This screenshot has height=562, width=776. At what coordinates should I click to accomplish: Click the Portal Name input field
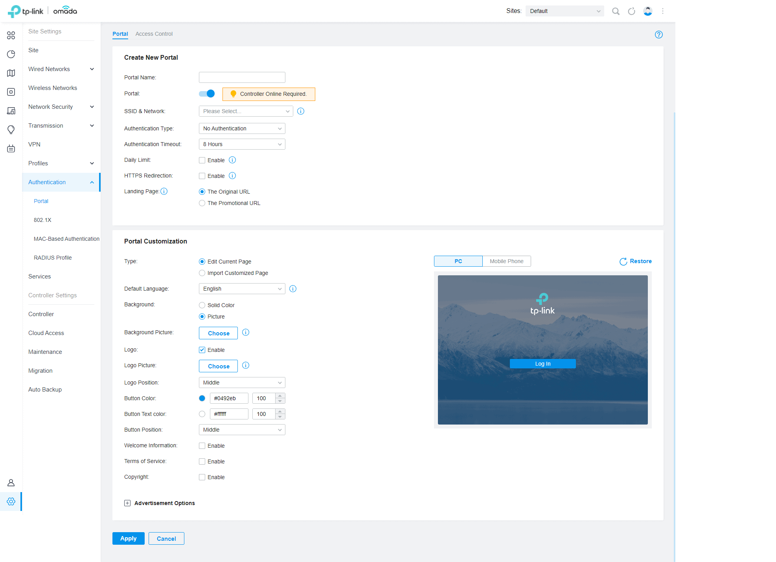coord(242,77)
